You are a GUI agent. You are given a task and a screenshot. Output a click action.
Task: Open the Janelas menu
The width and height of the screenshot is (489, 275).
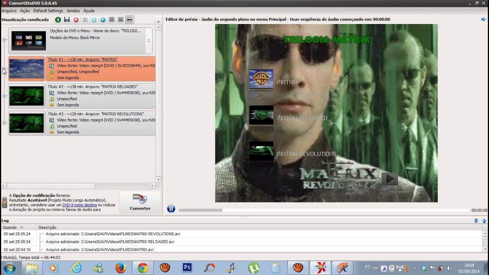tap(73, 11)
